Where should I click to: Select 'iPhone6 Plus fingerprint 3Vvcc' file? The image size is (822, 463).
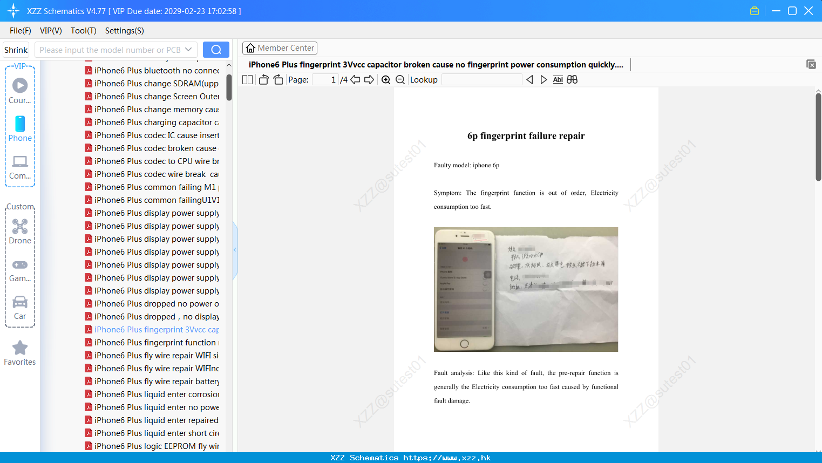(x=152, y=330)
